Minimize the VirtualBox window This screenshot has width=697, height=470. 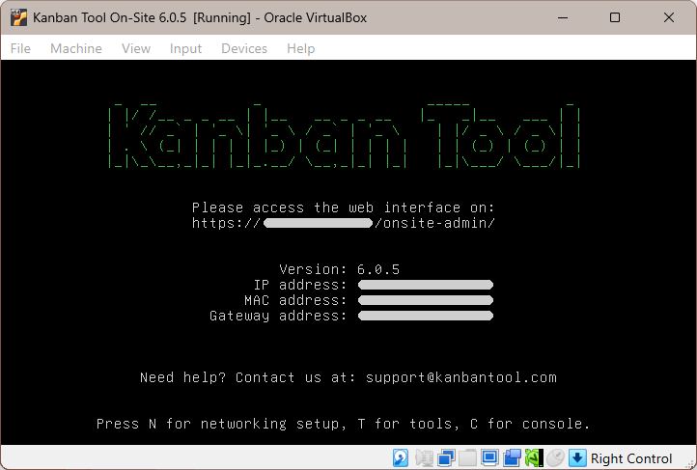coord(563,17)
